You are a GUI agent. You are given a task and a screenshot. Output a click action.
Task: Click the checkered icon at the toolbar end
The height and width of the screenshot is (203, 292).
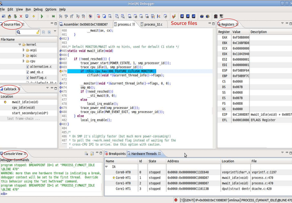click(x=221, y=16)
